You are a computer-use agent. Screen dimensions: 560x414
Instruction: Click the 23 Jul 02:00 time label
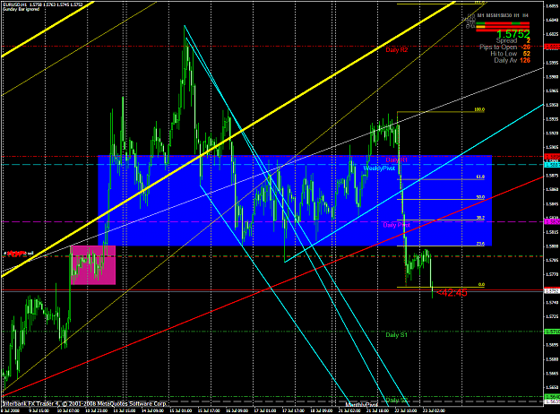433,410
